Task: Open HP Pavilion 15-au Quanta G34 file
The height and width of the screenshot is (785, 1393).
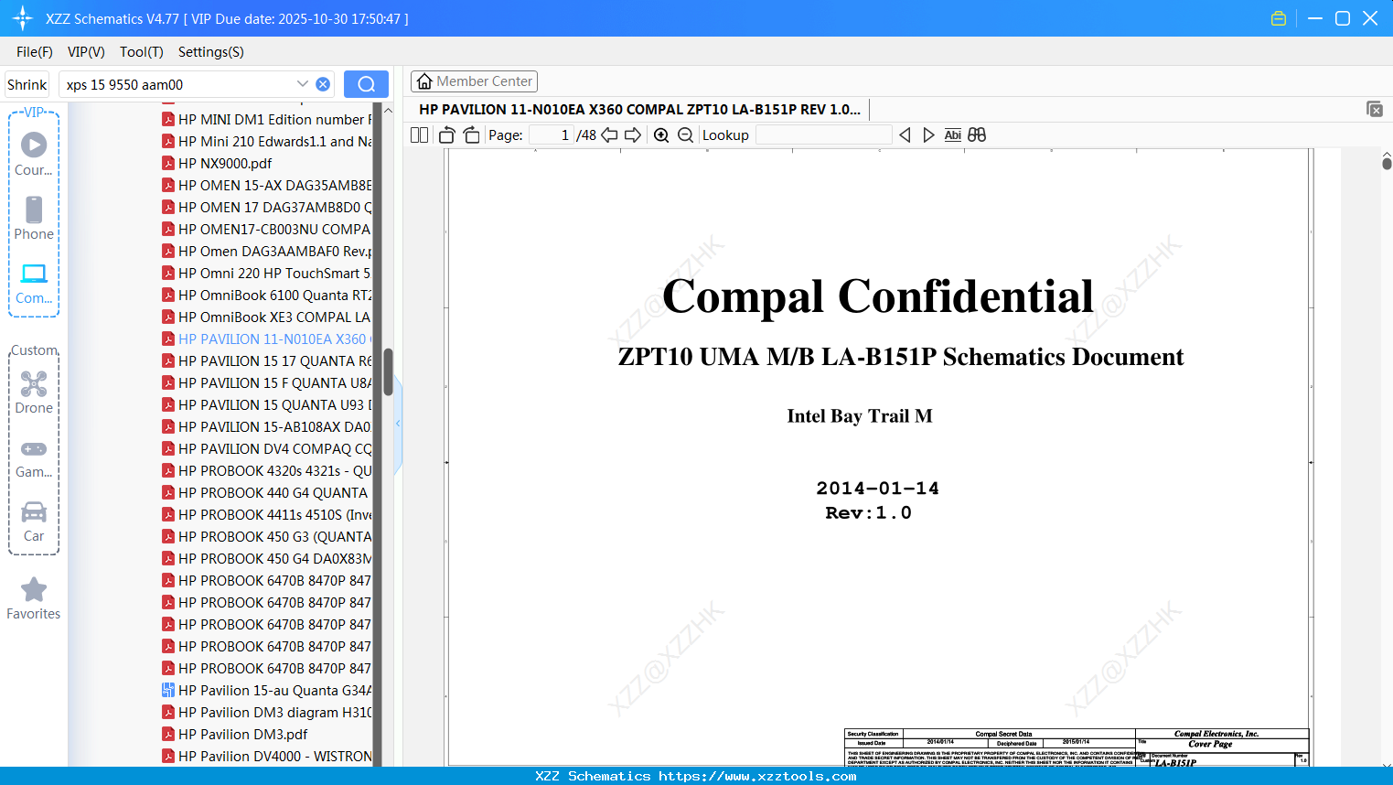Action: [x=267, y=690]
